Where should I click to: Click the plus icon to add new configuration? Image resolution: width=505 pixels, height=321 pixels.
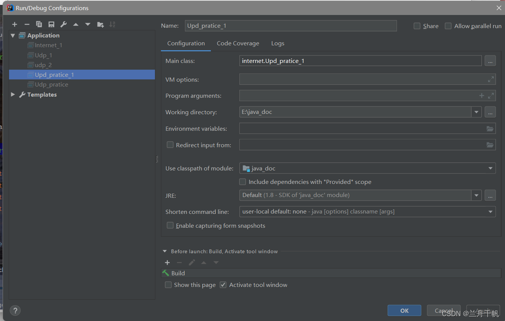pyautogui.click(x=15, y=24)
